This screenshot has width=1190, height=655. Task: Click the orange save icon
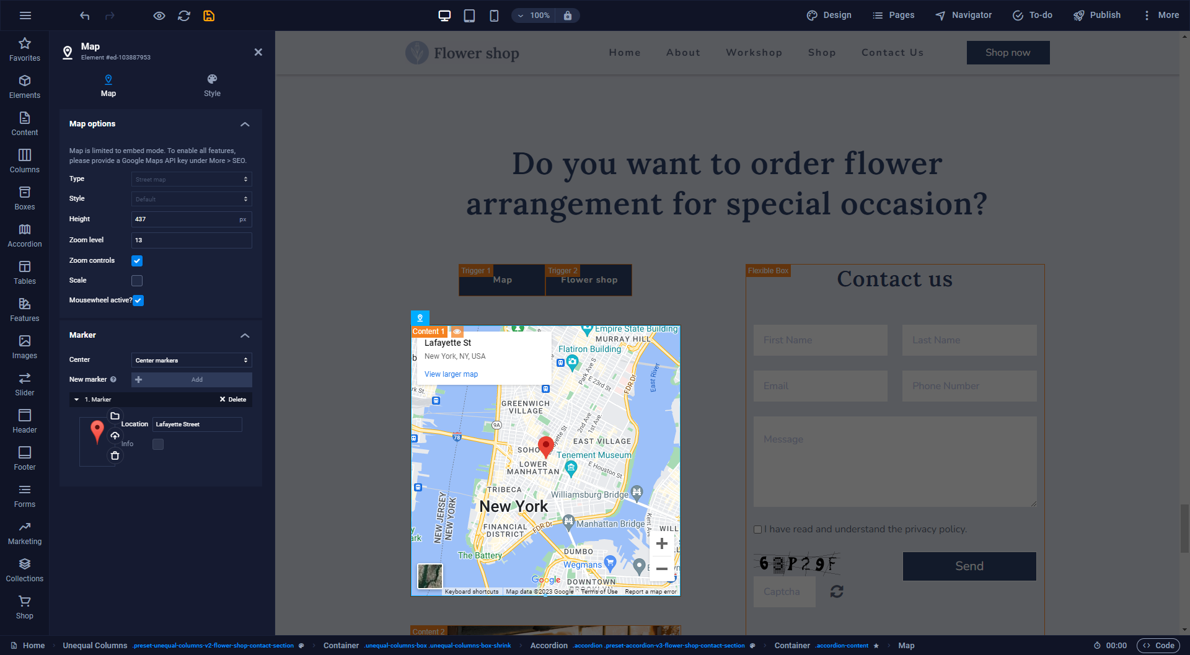point(209,15)
